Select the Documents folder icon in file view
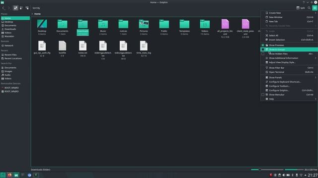 [62, 24]
